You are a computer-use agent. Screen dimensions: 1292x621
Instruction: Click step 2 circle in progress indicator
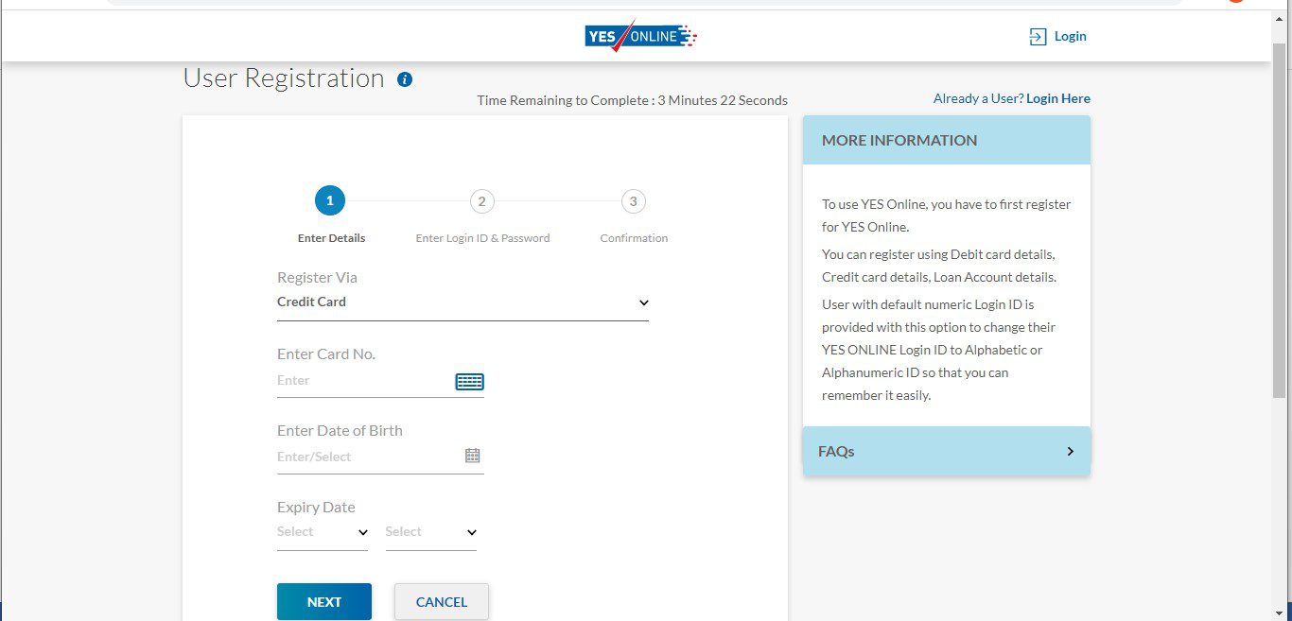tap(481, 201)
